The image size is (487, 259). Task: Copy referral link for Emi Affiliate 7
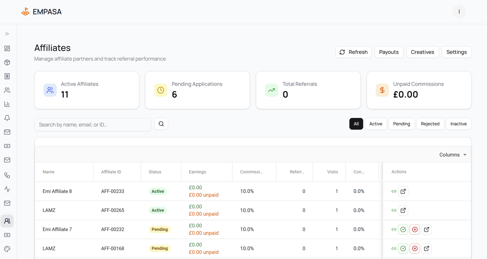click(x=394, y=229)
